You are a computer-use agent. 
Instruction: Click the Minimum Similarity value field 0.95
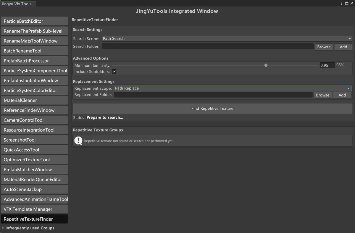(327, 65)
